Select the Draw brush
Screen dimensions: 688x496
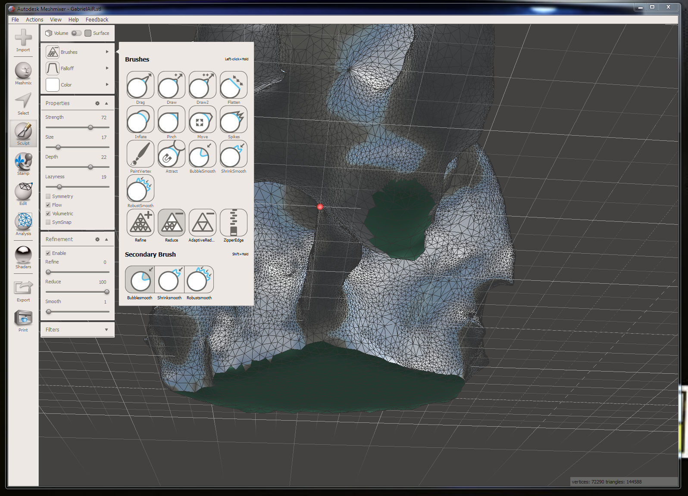[172, 85]
